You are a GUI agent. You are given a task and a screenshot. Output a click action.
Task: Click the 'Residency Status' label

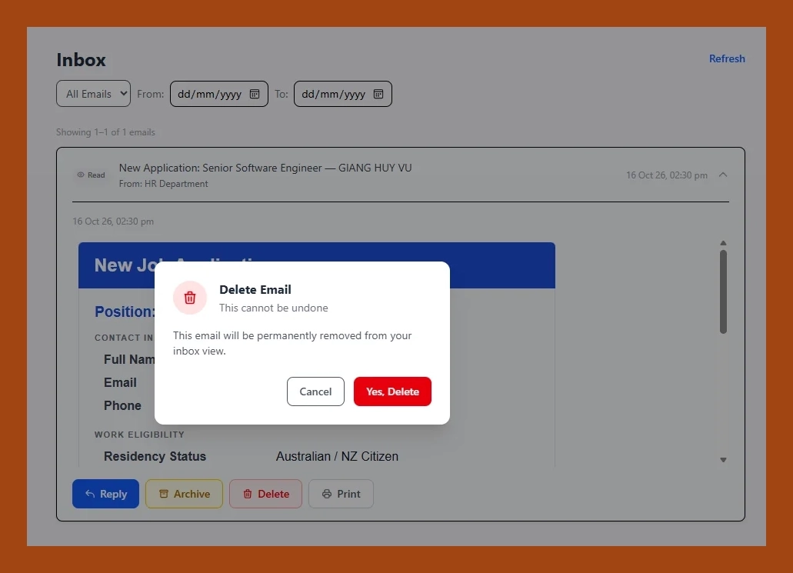pyautogui.click(x=155, y=456)
